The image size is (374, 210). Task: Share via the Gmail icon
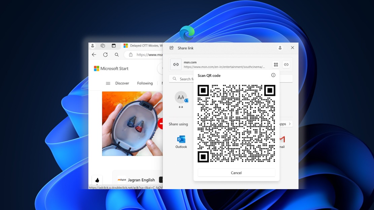click(282, 139)
